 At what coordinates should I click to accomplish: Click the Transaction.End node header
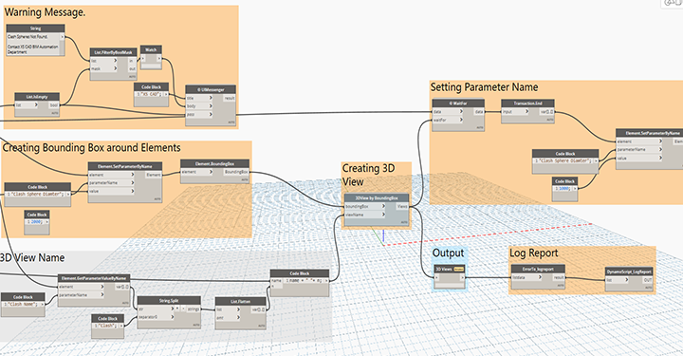pyautogui.click(x=527, y=103)
